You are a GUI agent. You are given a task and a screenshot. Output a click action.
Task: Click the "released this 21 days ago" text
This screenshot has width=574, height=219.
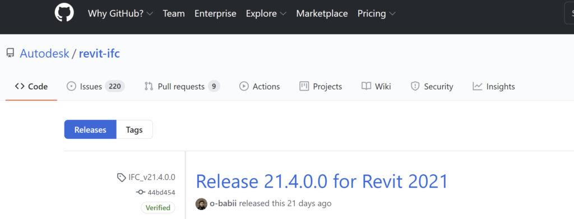point(285,204)
